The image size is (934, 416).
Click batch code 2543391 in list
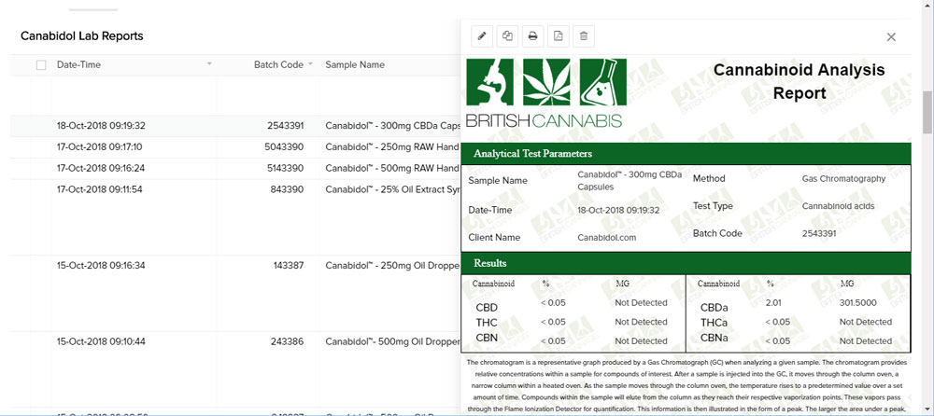(285, 126)
